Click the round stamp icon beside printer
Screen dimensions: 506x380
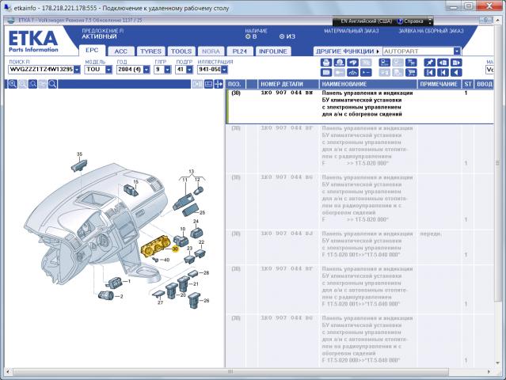339,63
